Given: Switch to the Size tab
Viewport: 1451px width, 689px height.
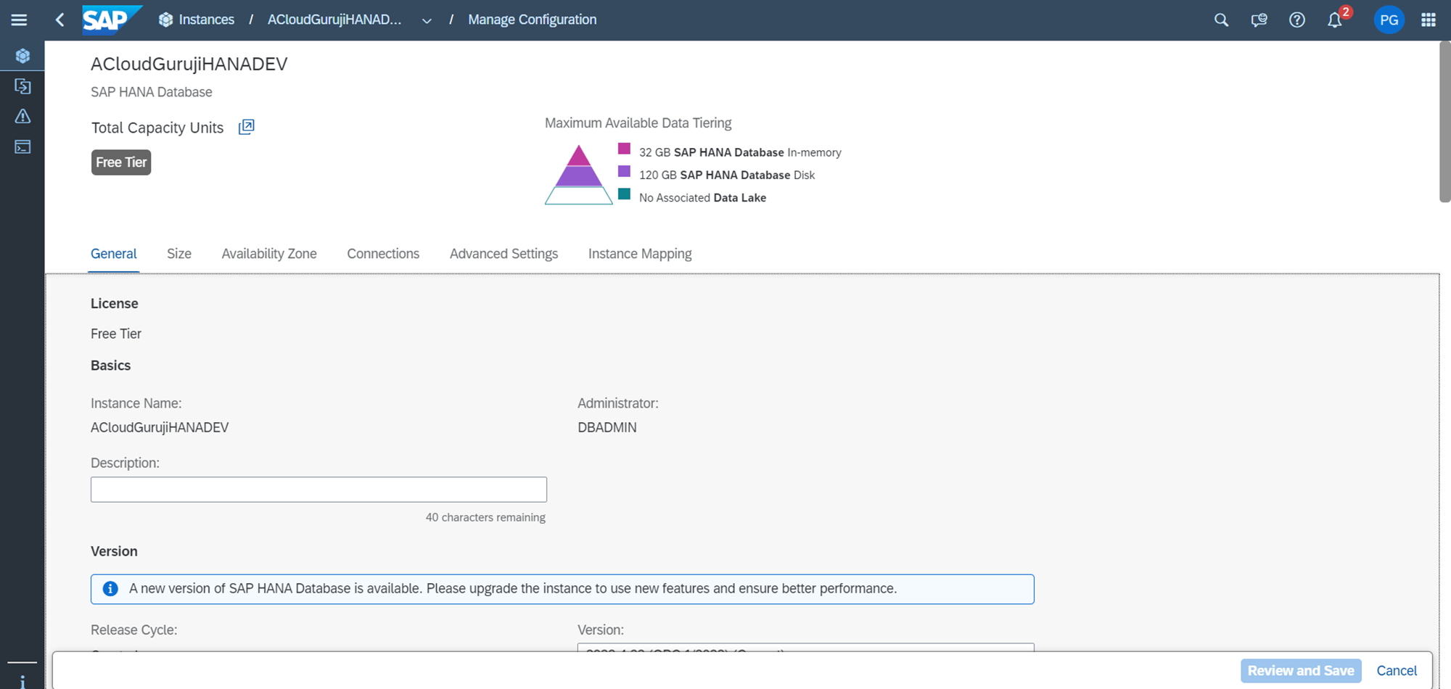Looking at the screenshot, I should tap(178, 254).
